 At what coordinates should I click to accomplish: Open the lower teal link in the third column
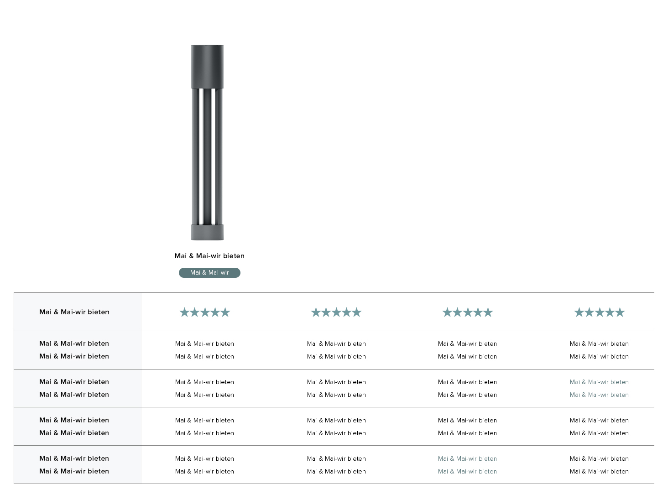(467, 472)
